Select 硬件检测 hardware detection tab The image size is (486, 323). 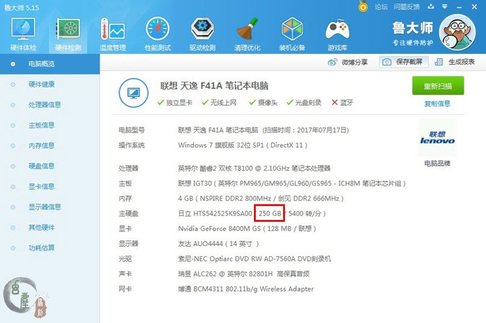click(x=68, y=34)
